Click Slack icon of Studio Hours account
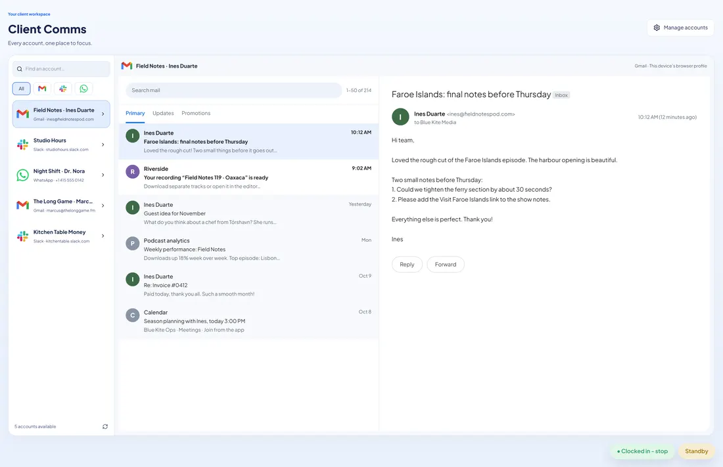Image resolution: width=723 pixels, height=467 pixels. coord(22,145)
